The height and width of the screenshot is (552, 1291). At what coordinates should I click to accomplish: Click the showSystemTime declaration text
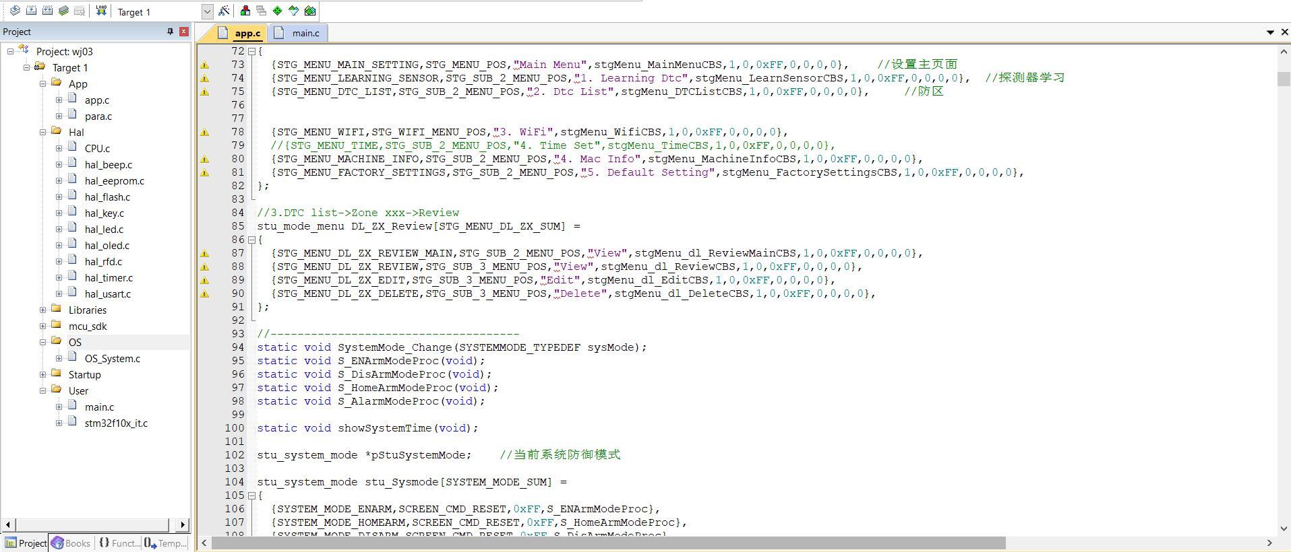pos(367,428)
